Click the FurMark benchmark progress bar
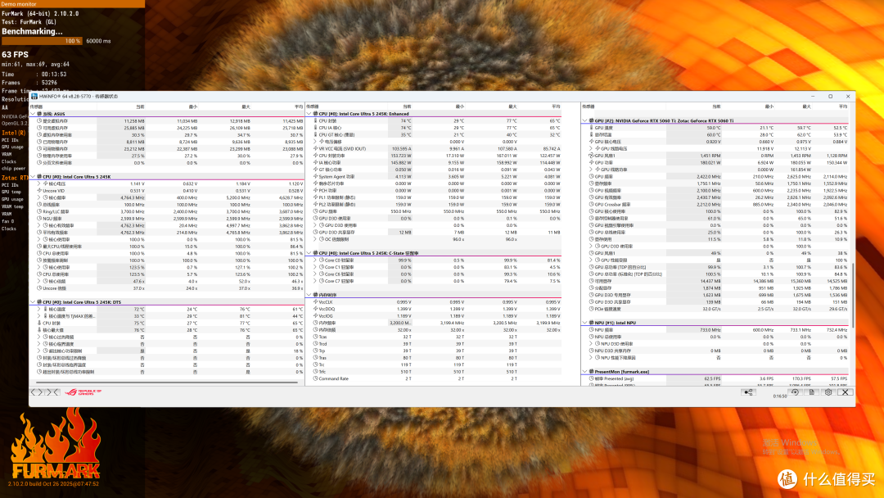Screen dimensions: 884x498 [42, 41]
